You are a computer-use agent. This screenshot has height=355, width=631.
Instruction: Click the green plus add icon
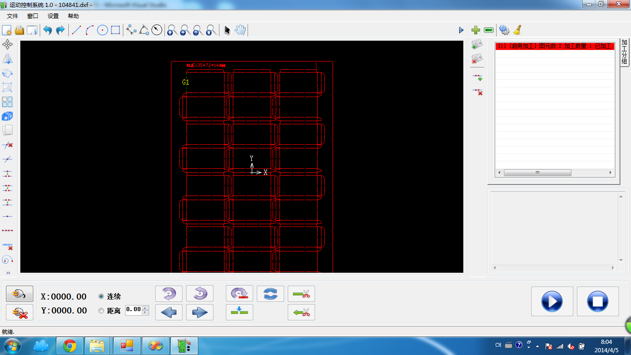point(476,30)
